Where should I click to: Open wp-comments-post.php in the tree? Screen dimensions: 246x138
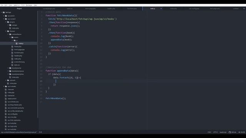click(x=16, y=108)
